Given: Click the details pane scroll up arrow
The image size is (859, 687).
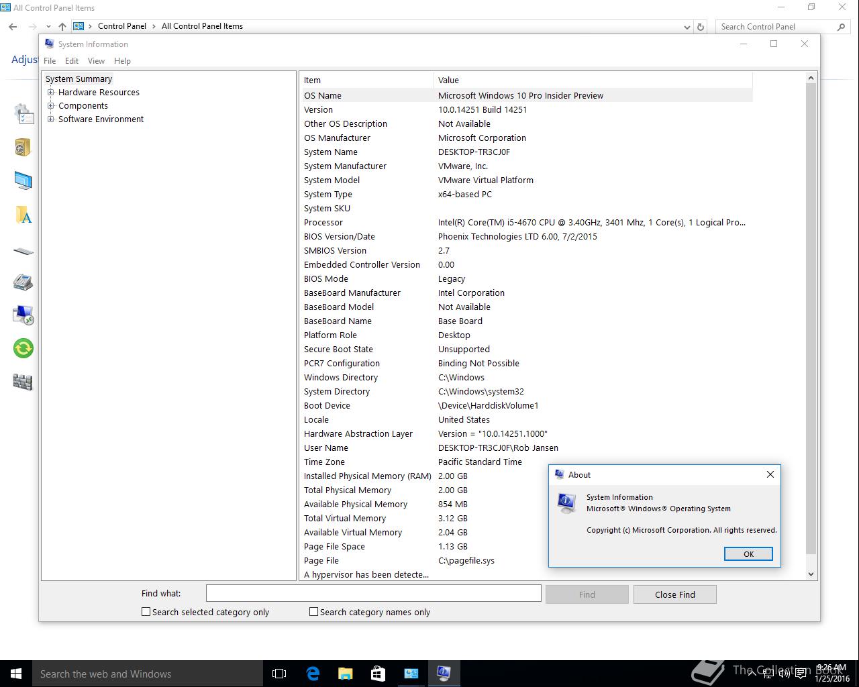Looking at the screenshot, I should click(x=811, y=78).
